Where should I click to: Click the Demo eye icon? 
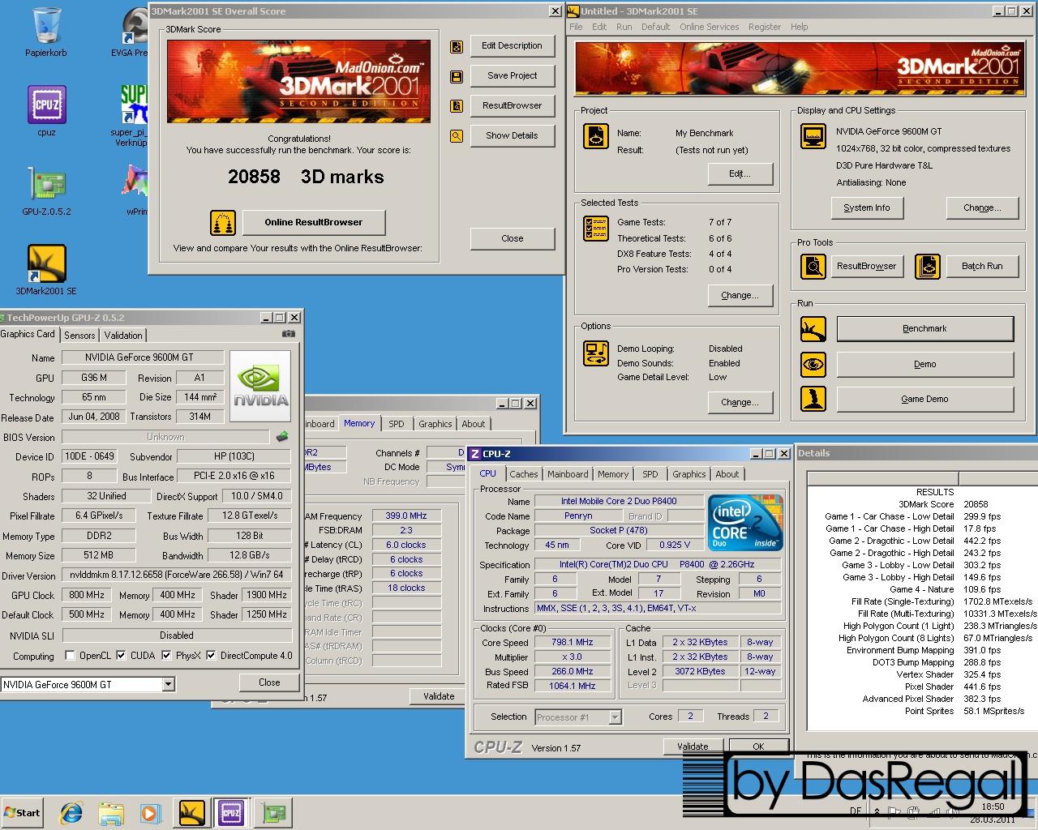813,364
